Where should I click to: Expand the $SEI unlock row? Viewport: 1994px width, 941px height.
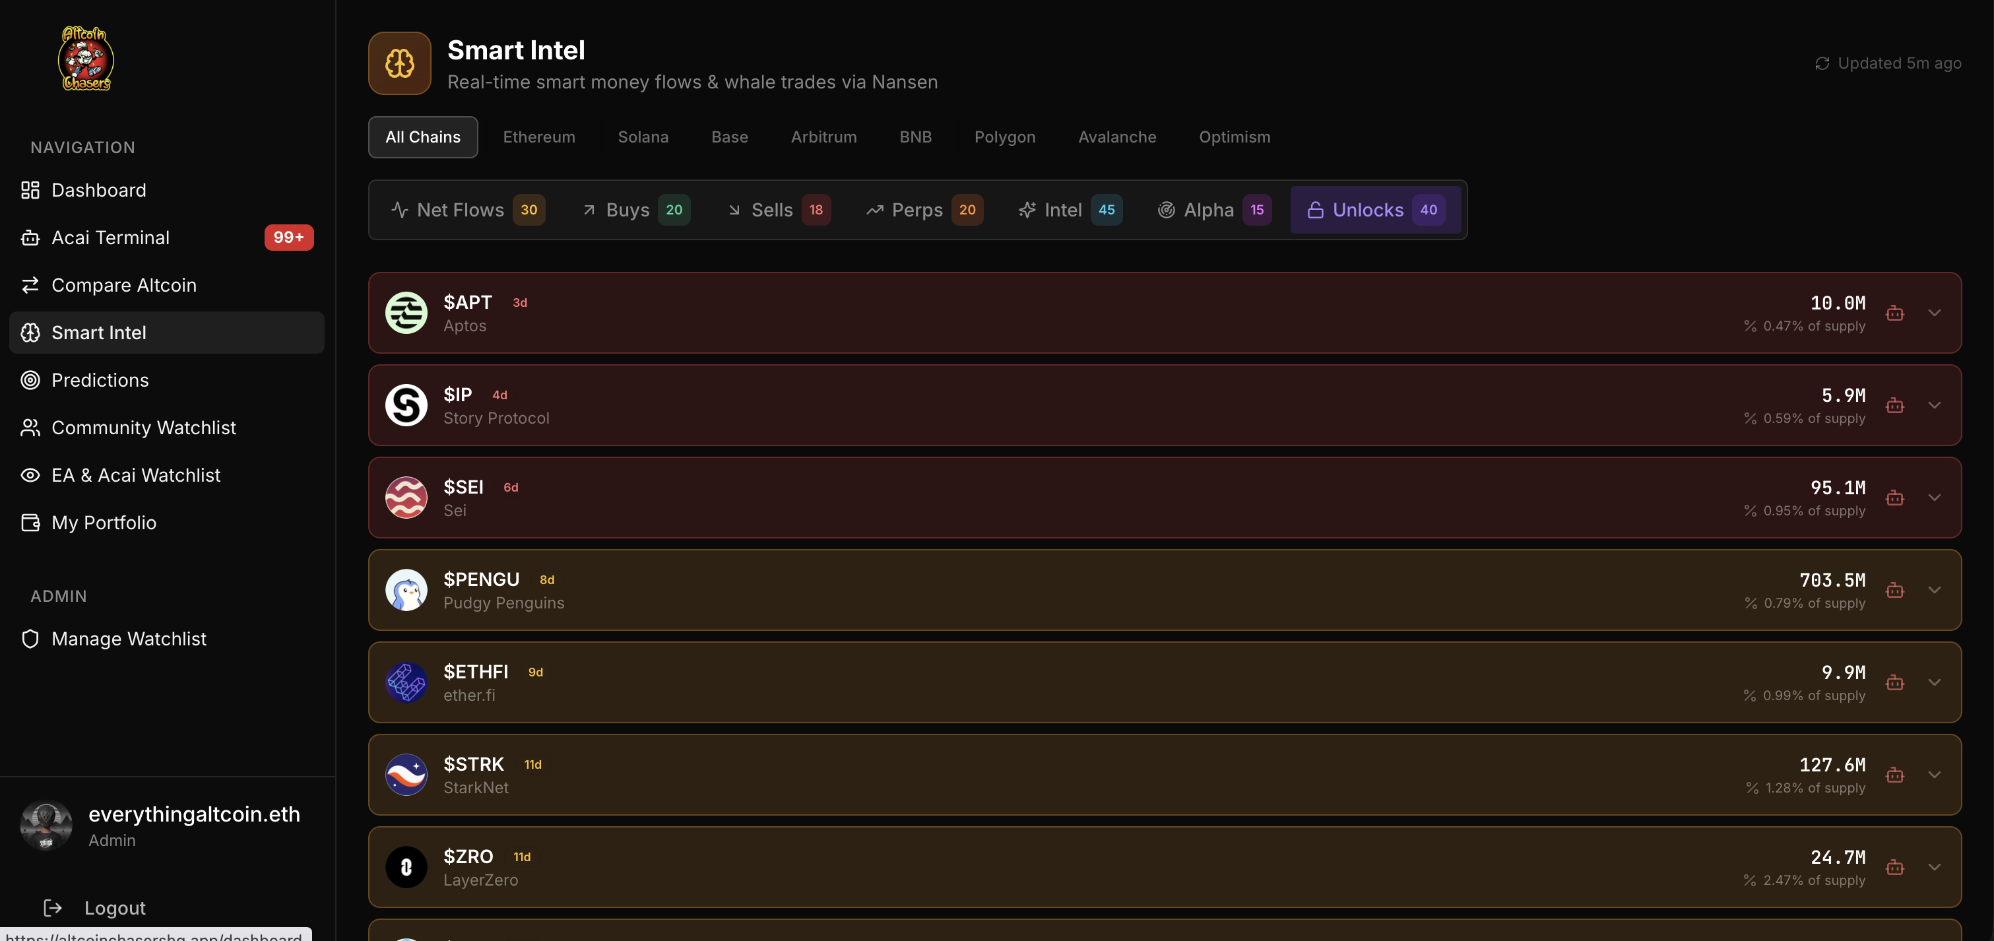pos(1935,498)
